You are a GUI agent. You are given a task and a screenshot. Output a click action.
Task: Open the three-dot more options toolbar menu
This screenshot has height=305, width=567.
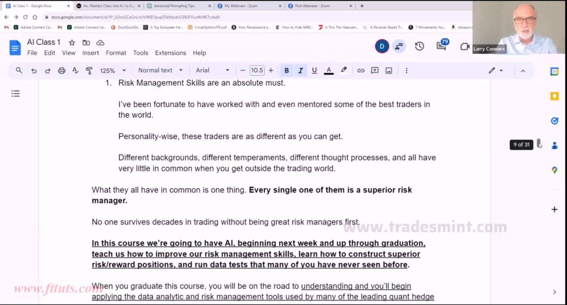[x=407, y=71]
